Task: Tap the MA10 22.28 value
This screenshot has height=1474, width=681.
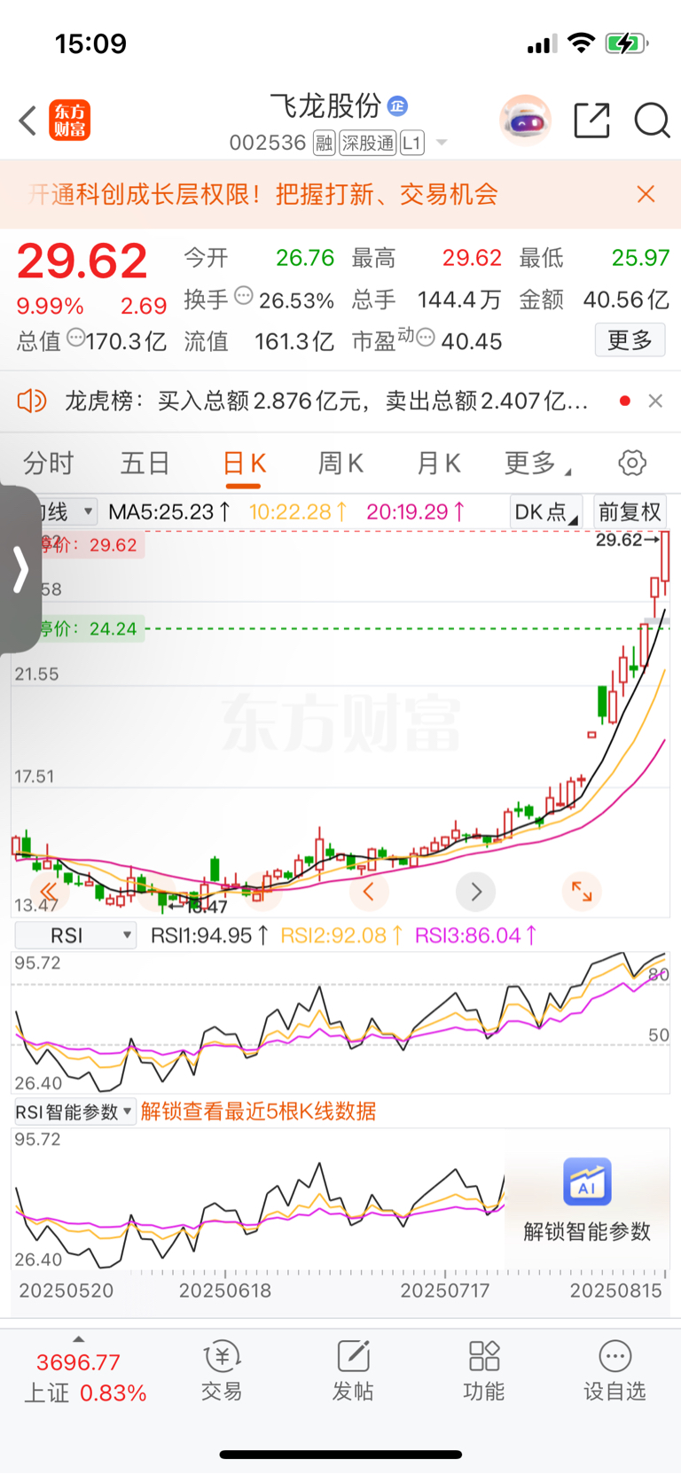Action: tap(298, 511)
